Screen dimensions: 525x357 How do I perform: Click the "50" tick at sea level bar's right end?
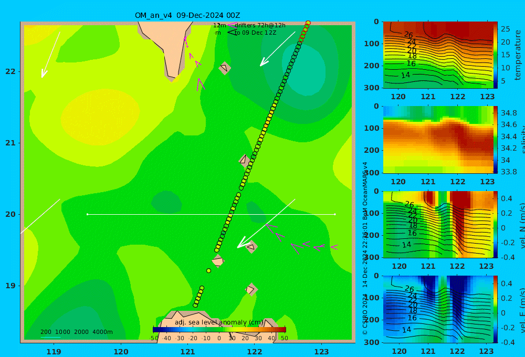pyautogui.click(x=284, y=338)
